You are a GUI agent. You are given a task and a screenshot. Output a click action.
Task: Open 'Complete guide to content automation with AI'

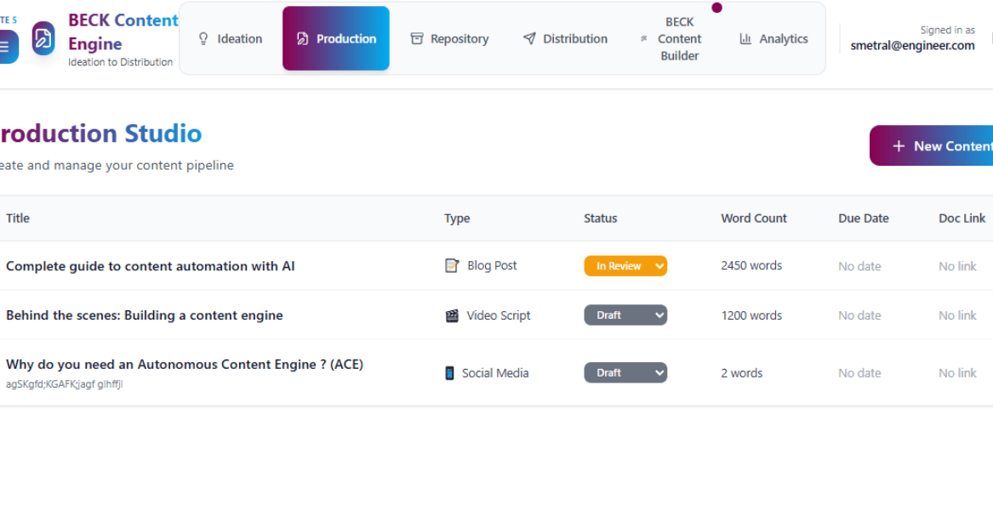pos(151,266)
